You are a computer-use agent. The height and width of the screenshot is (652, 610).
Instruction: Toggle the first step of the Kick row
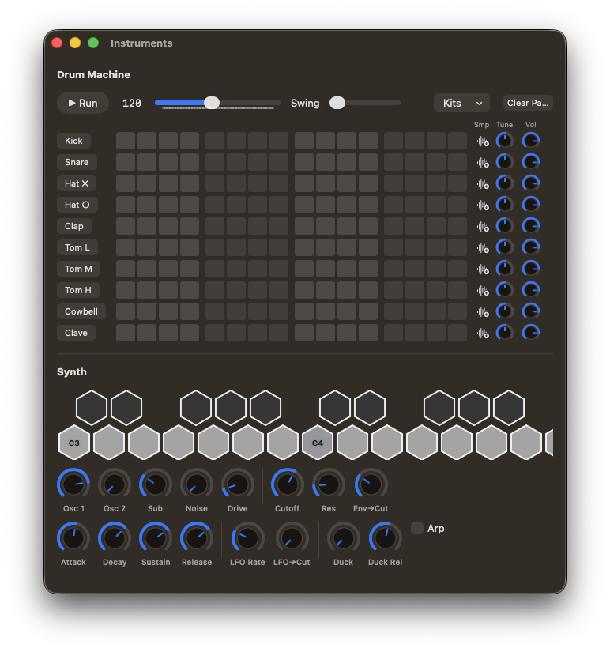coord(126,141)
